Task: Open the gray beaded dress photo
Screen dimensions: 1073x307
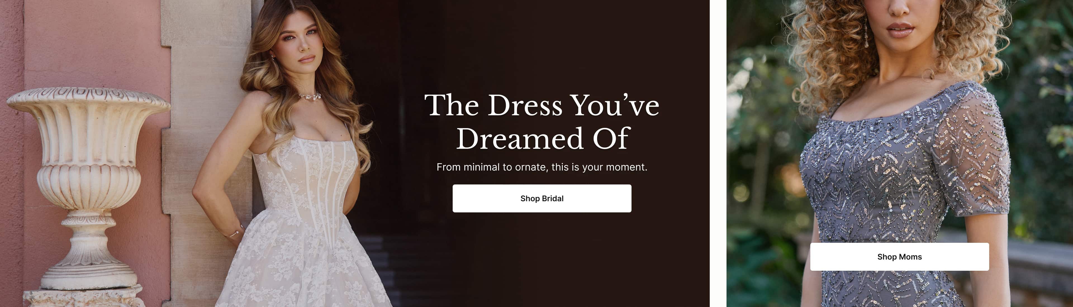Action: tap(900, 153)
